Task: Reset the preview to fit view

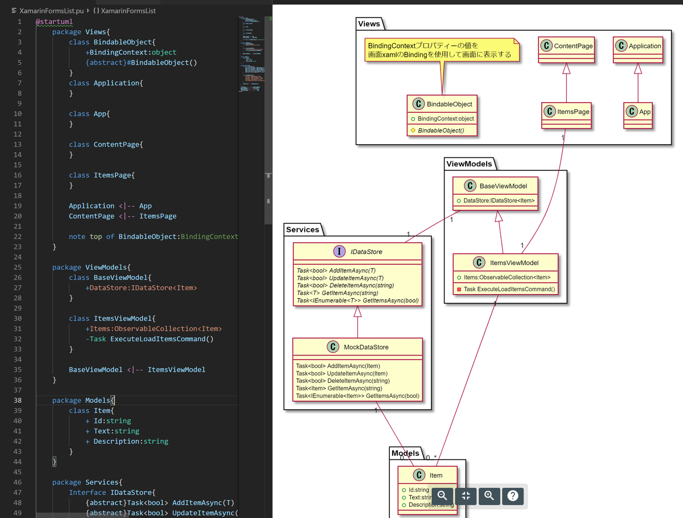Action: 466,495
